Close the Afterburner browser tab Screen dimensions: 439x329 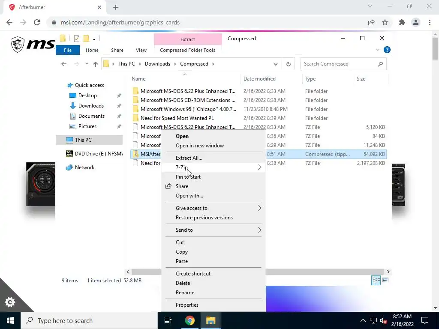click(x=99, y=7)
